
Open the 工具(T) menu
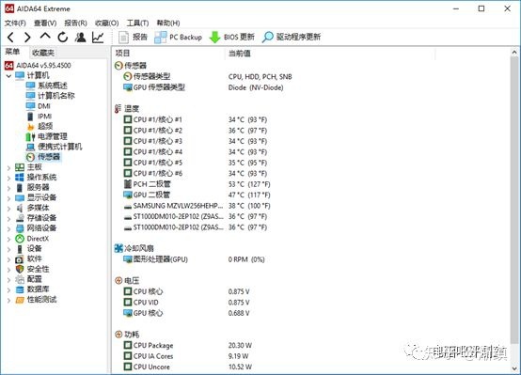(x=137, y=23)
